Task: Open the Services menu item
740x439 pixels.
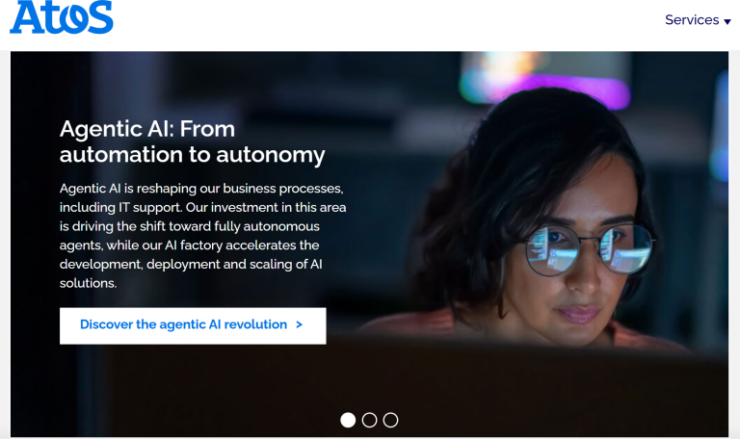Action: (698, 20)
